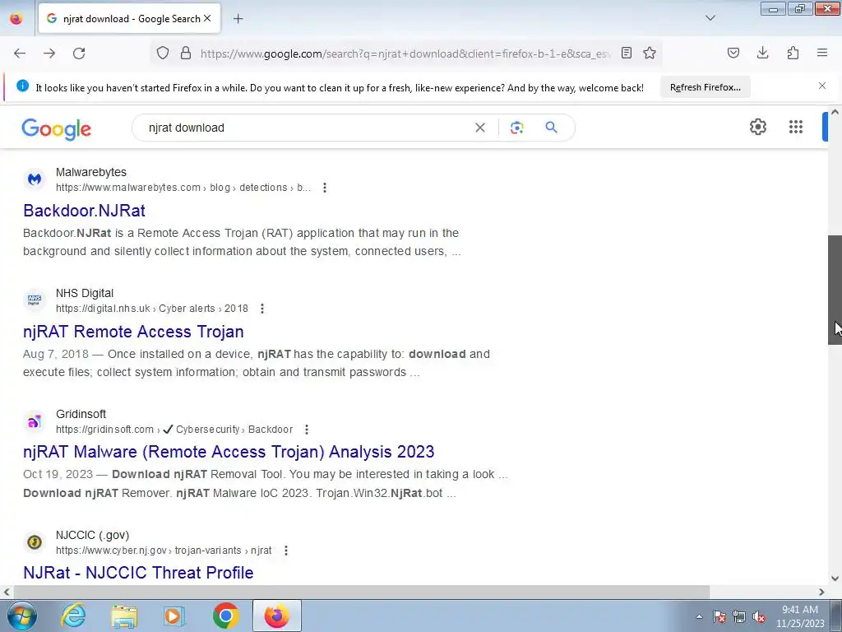842x632 pixels.
Task: Click the scroll right arrow
Action: pyautogui.click(x=821, y=592)
